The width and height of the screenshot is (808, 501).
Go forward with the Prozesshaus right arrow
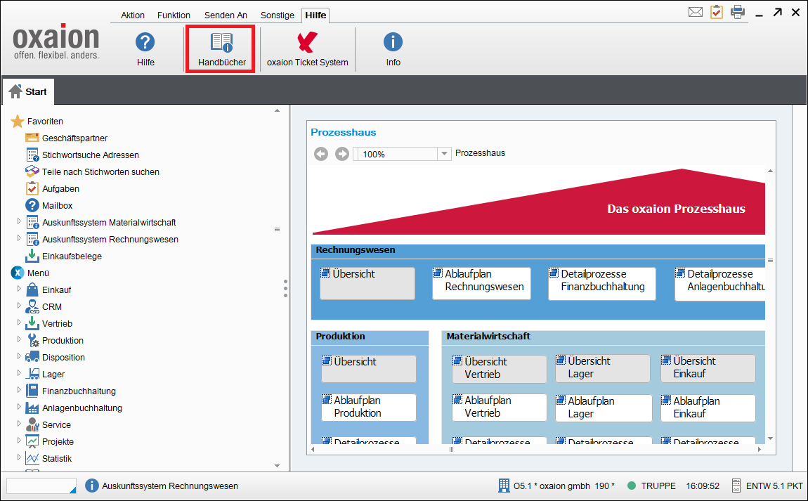tap(342, 154)
